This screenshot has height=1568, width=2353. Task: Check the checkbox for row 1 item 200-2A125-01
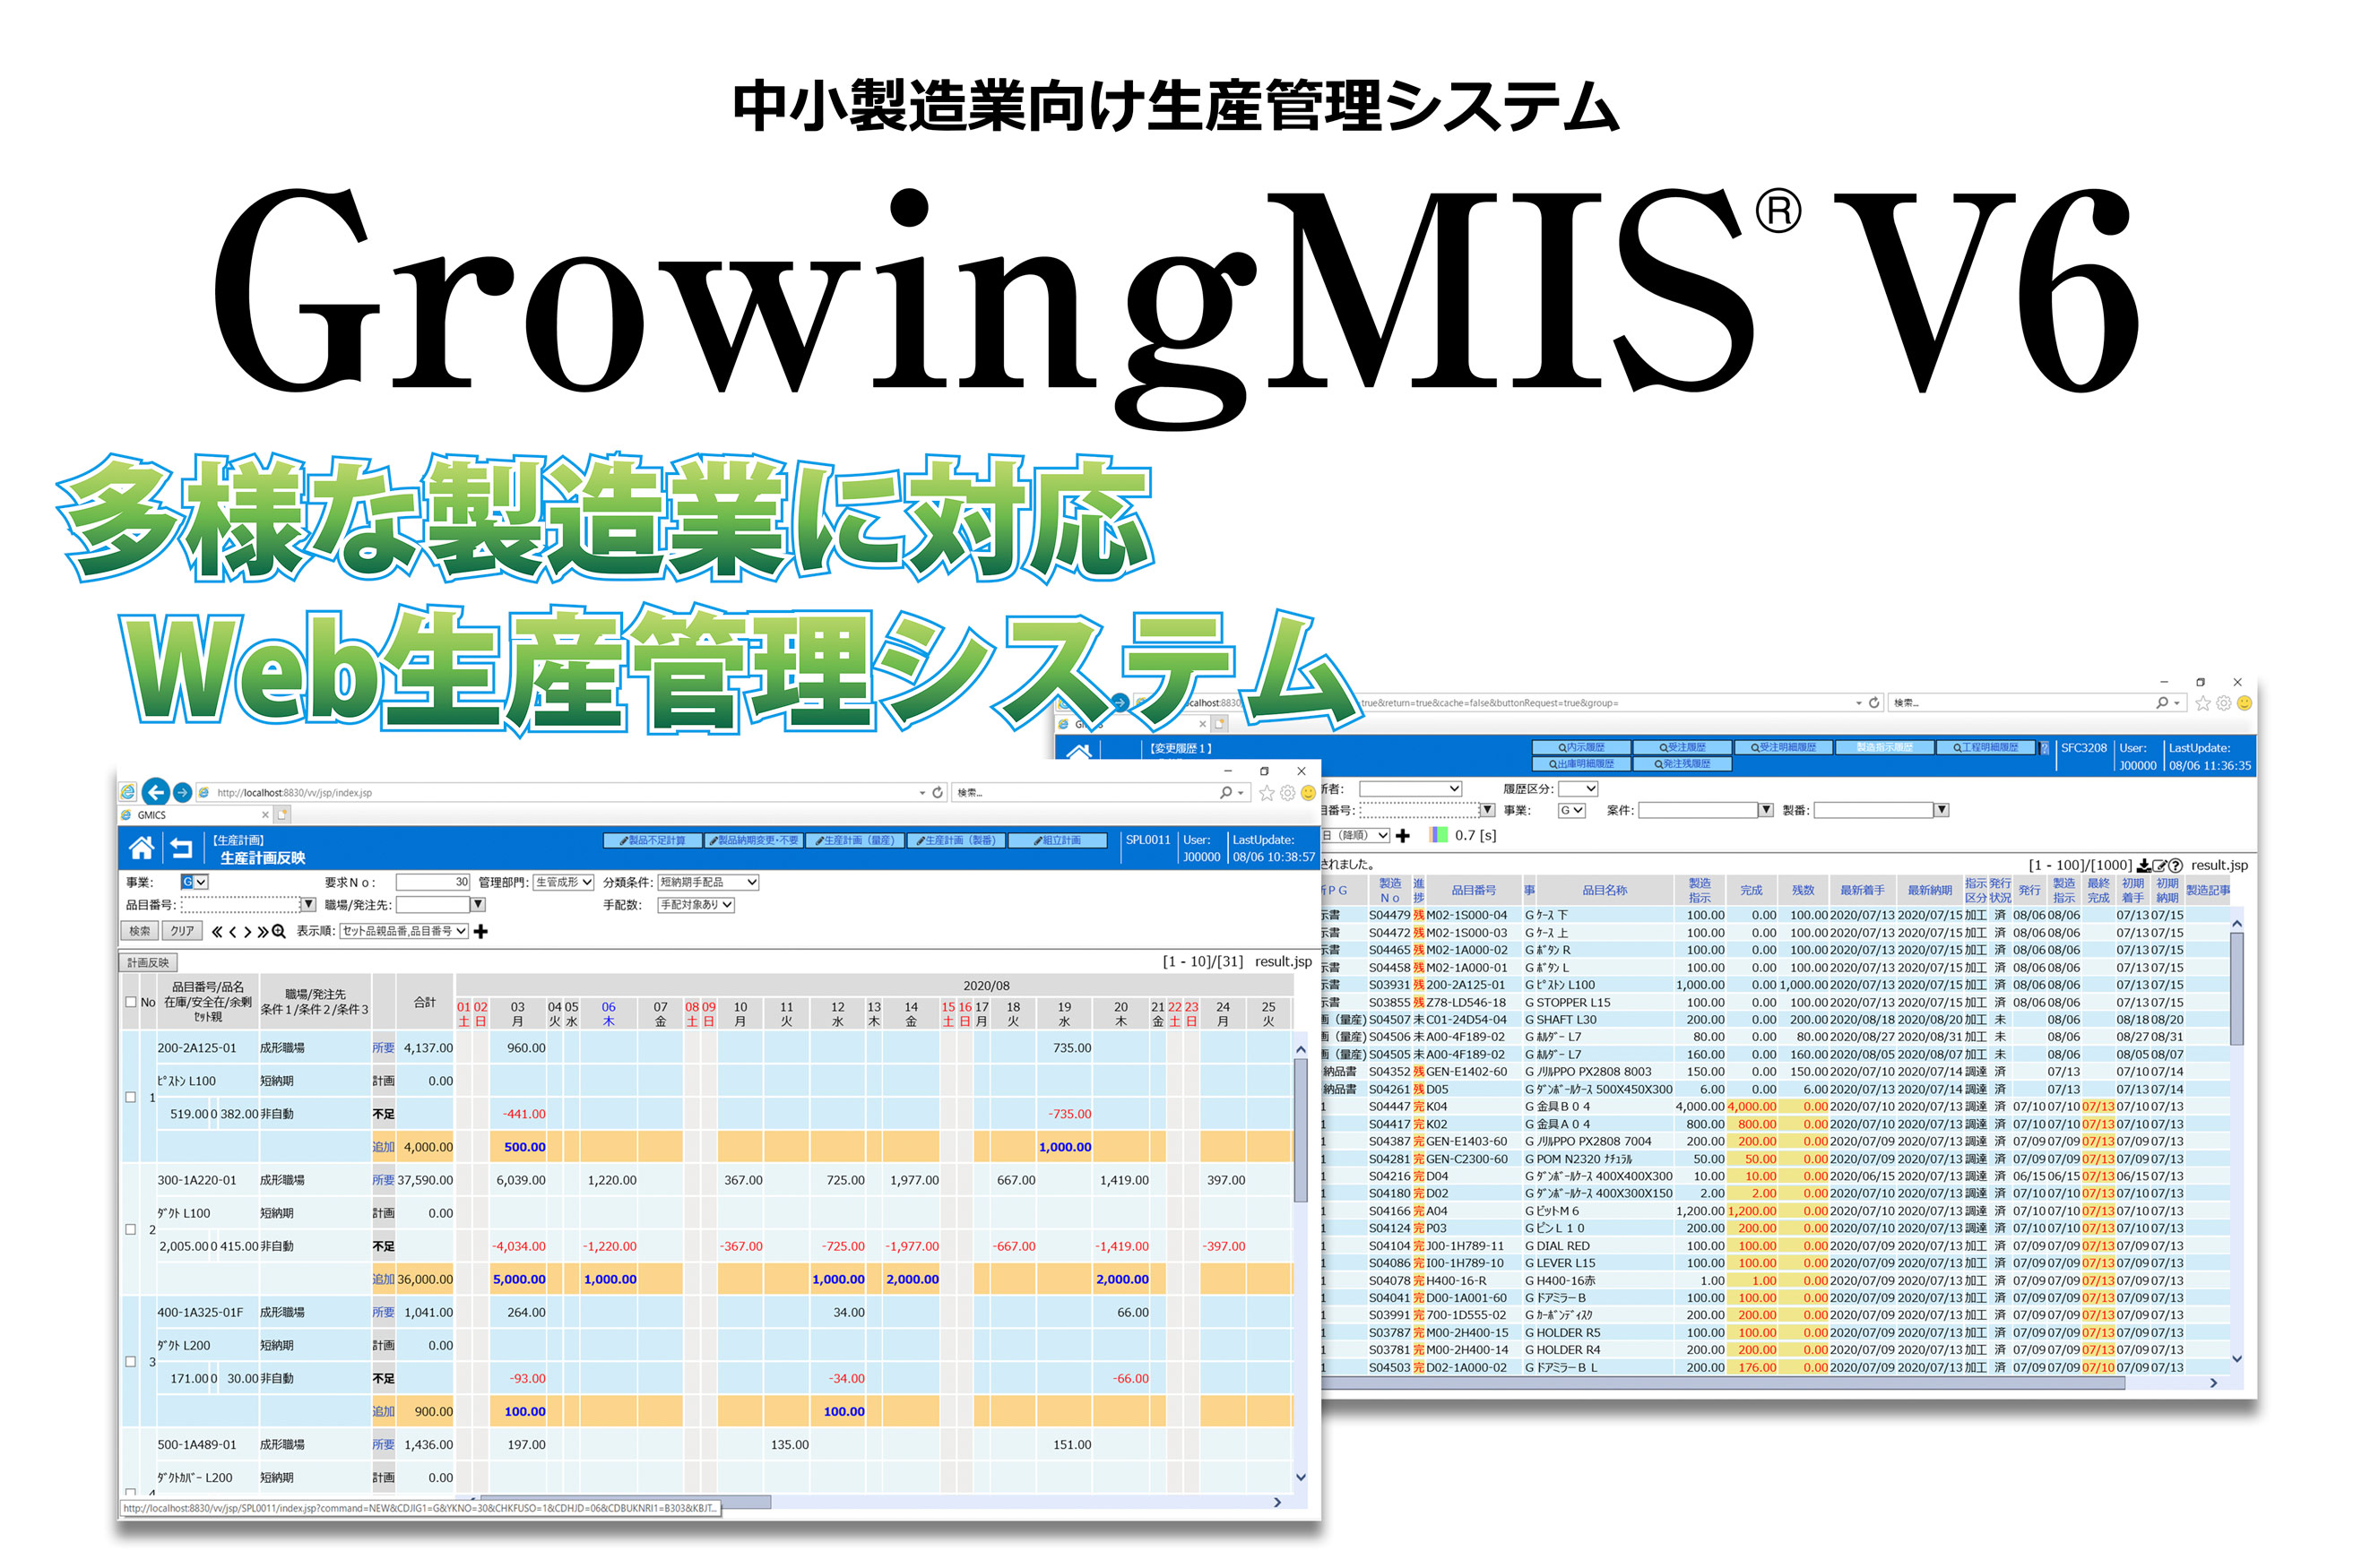point(131,1097)
